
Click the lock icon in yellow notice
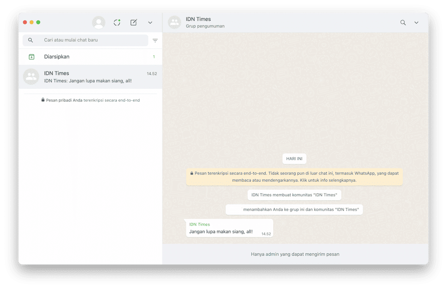pyautogui.click(x=192, y=173)
